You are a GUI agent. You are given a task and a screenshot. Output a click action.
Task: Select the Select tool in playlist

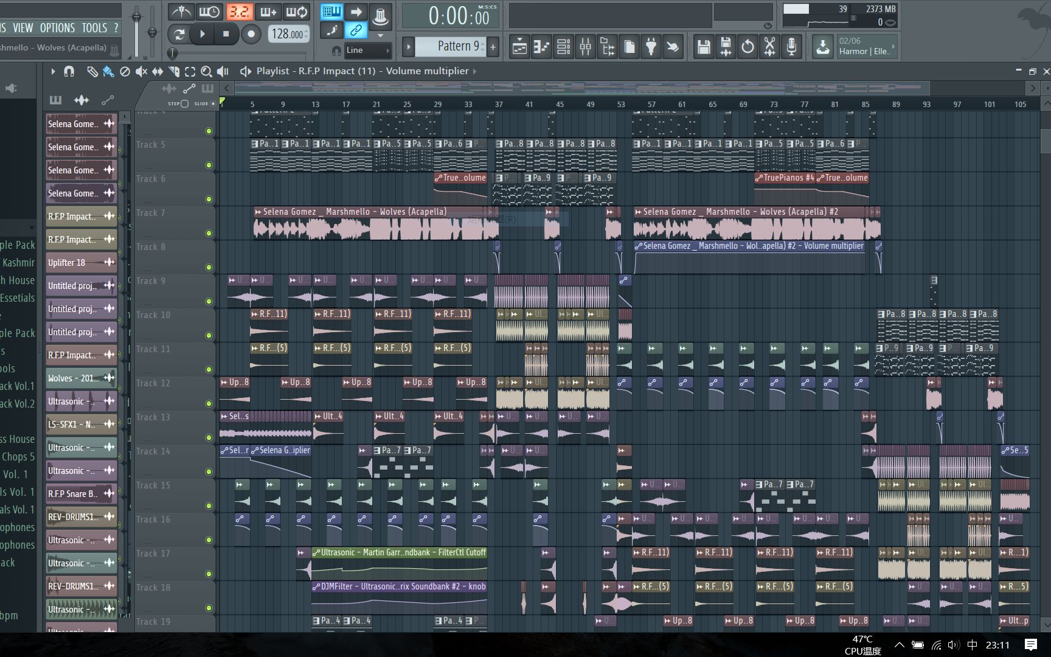[x=190, y=72]
